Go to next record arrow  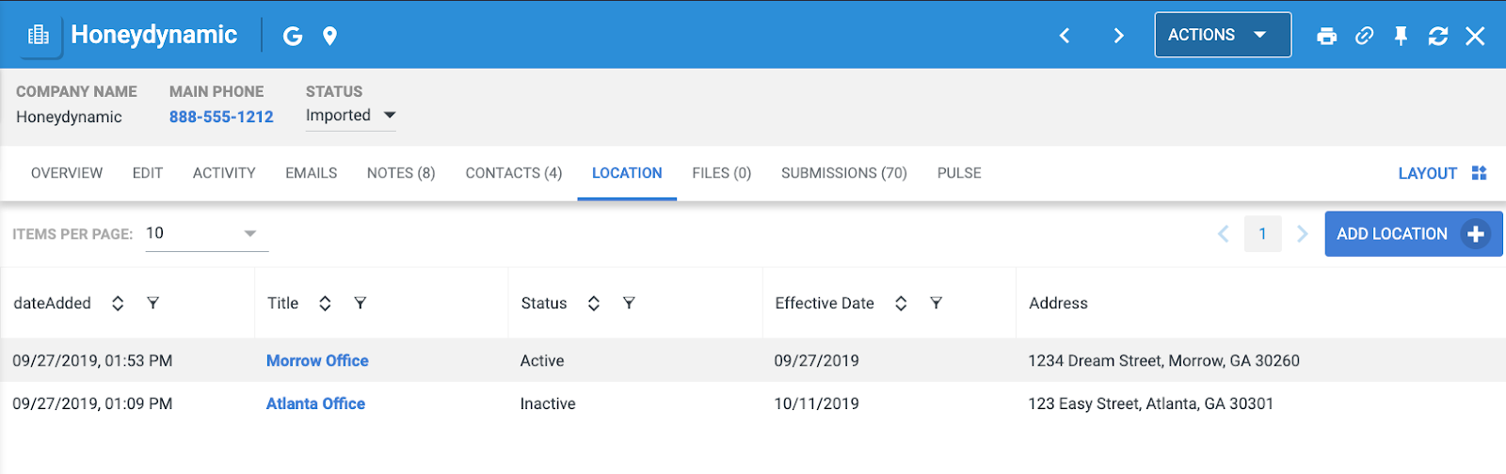pyautogui.click(x=1118, y=36)
